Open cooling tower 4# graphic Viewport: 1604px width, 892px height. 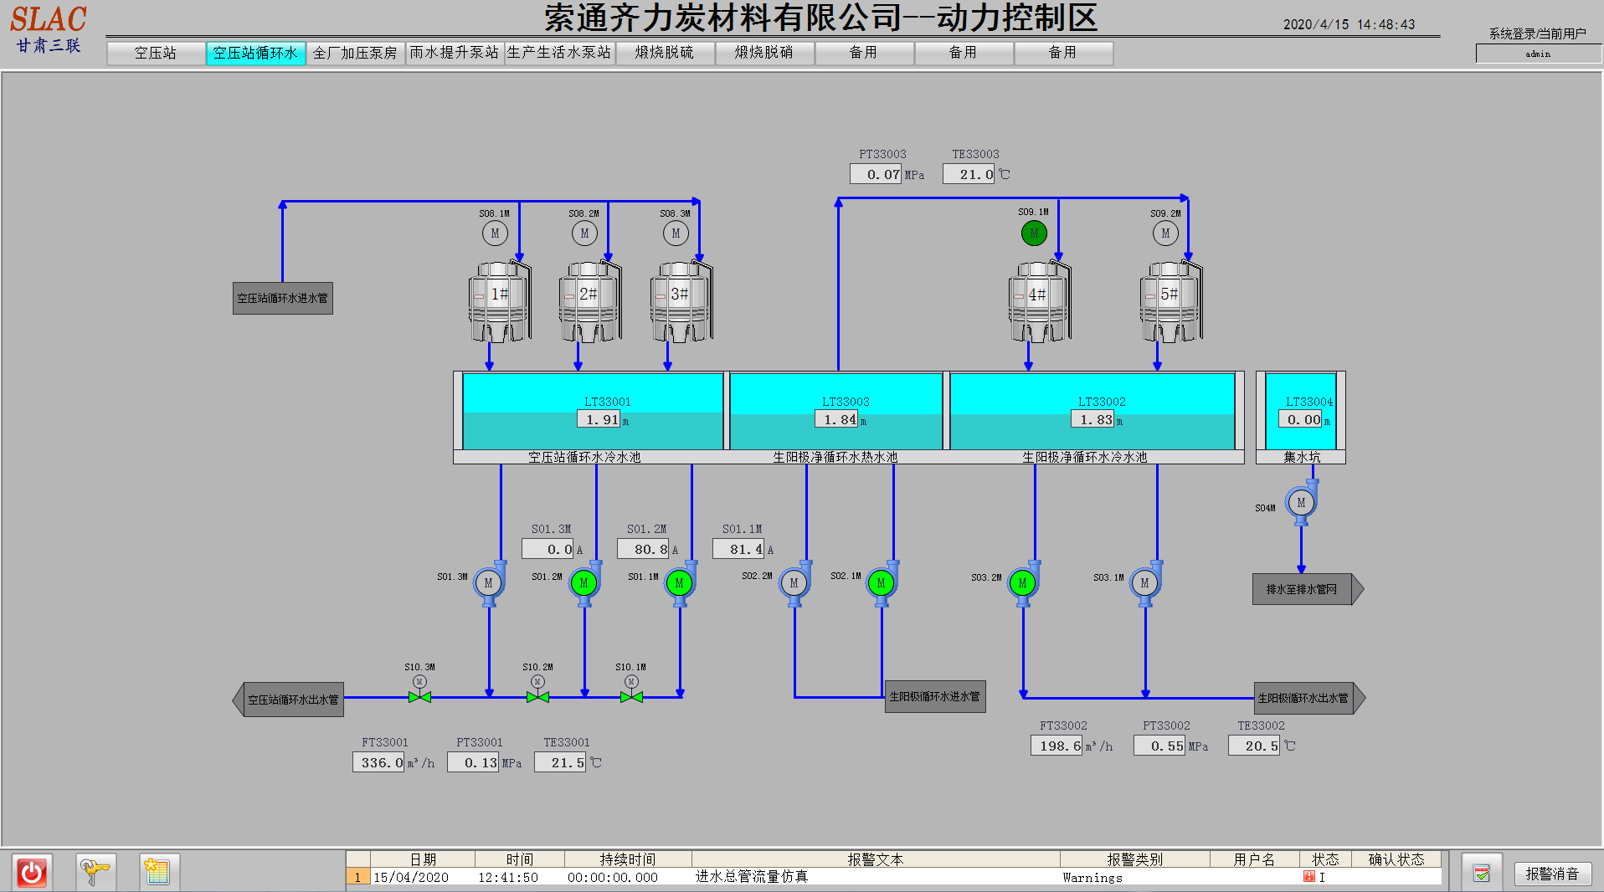1040,301
